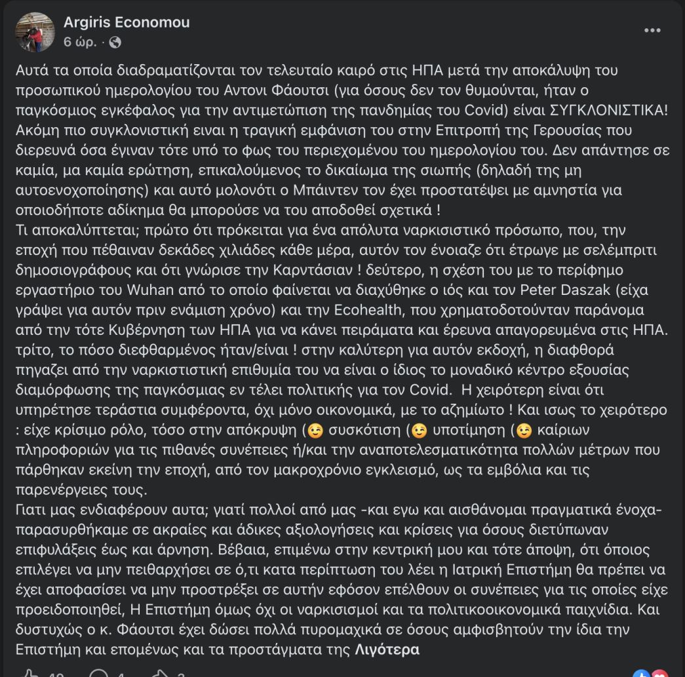685x677 pixels.
Task: Click the '6 ώρ.' post timestamp
Action: click(x=80, y=42)
